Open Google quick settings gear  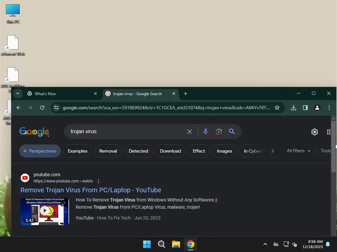point(314,132)
